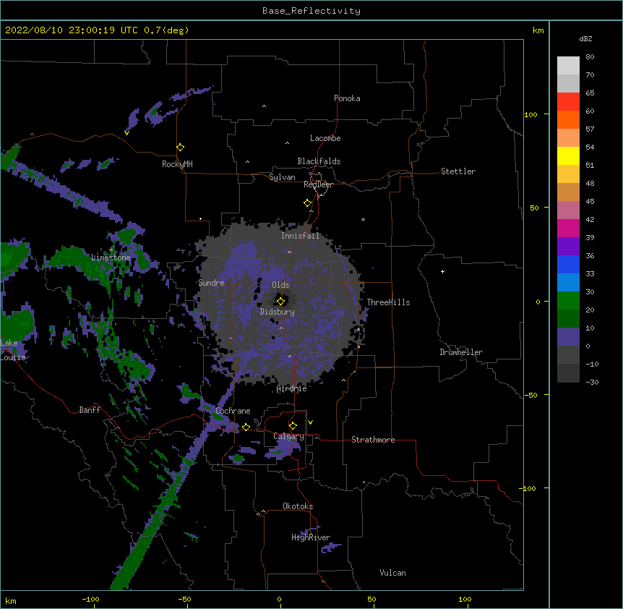Pick the red 65-60 dBZ legend swatch
The image size is (623, 609).
(568, 102)
